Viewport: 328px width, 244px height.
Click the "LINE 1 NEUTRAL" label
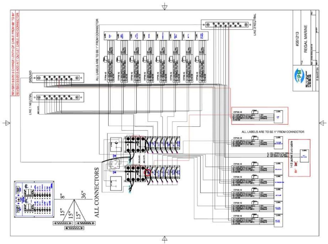(x=30, y=104)
